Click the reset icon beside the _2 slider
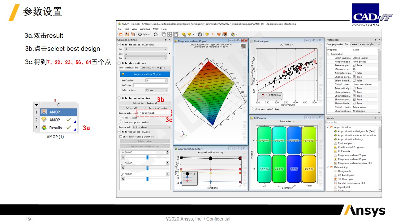Image resolution: width=396 pixels, height=223 pixels. (123, 179)
